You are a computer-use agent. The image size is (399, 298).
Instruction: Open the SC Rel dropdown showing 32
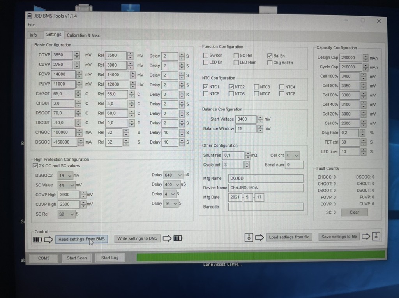66,214
